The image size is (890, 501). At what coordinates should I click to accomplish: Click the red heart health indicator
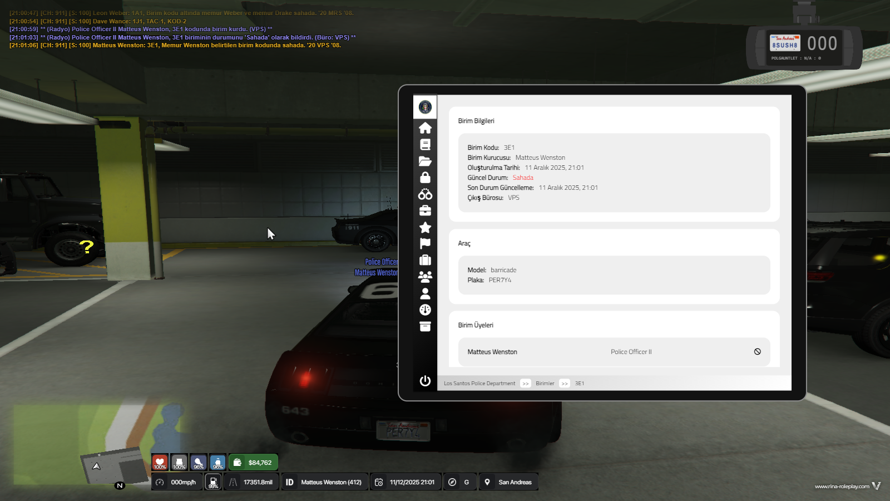pyautogui.click(x=160, y=462)
